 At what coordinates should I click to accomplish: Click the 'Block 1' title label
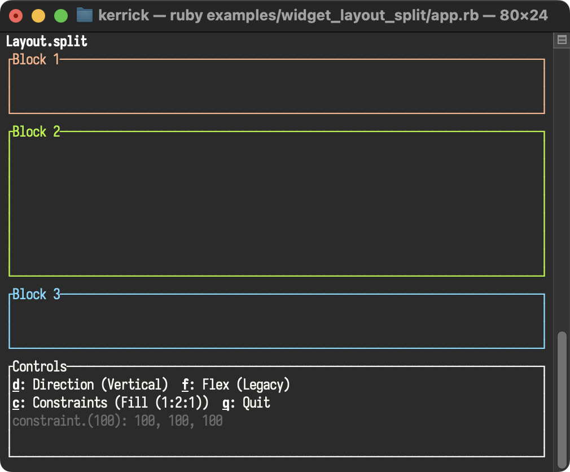click(x=36, y=59)
